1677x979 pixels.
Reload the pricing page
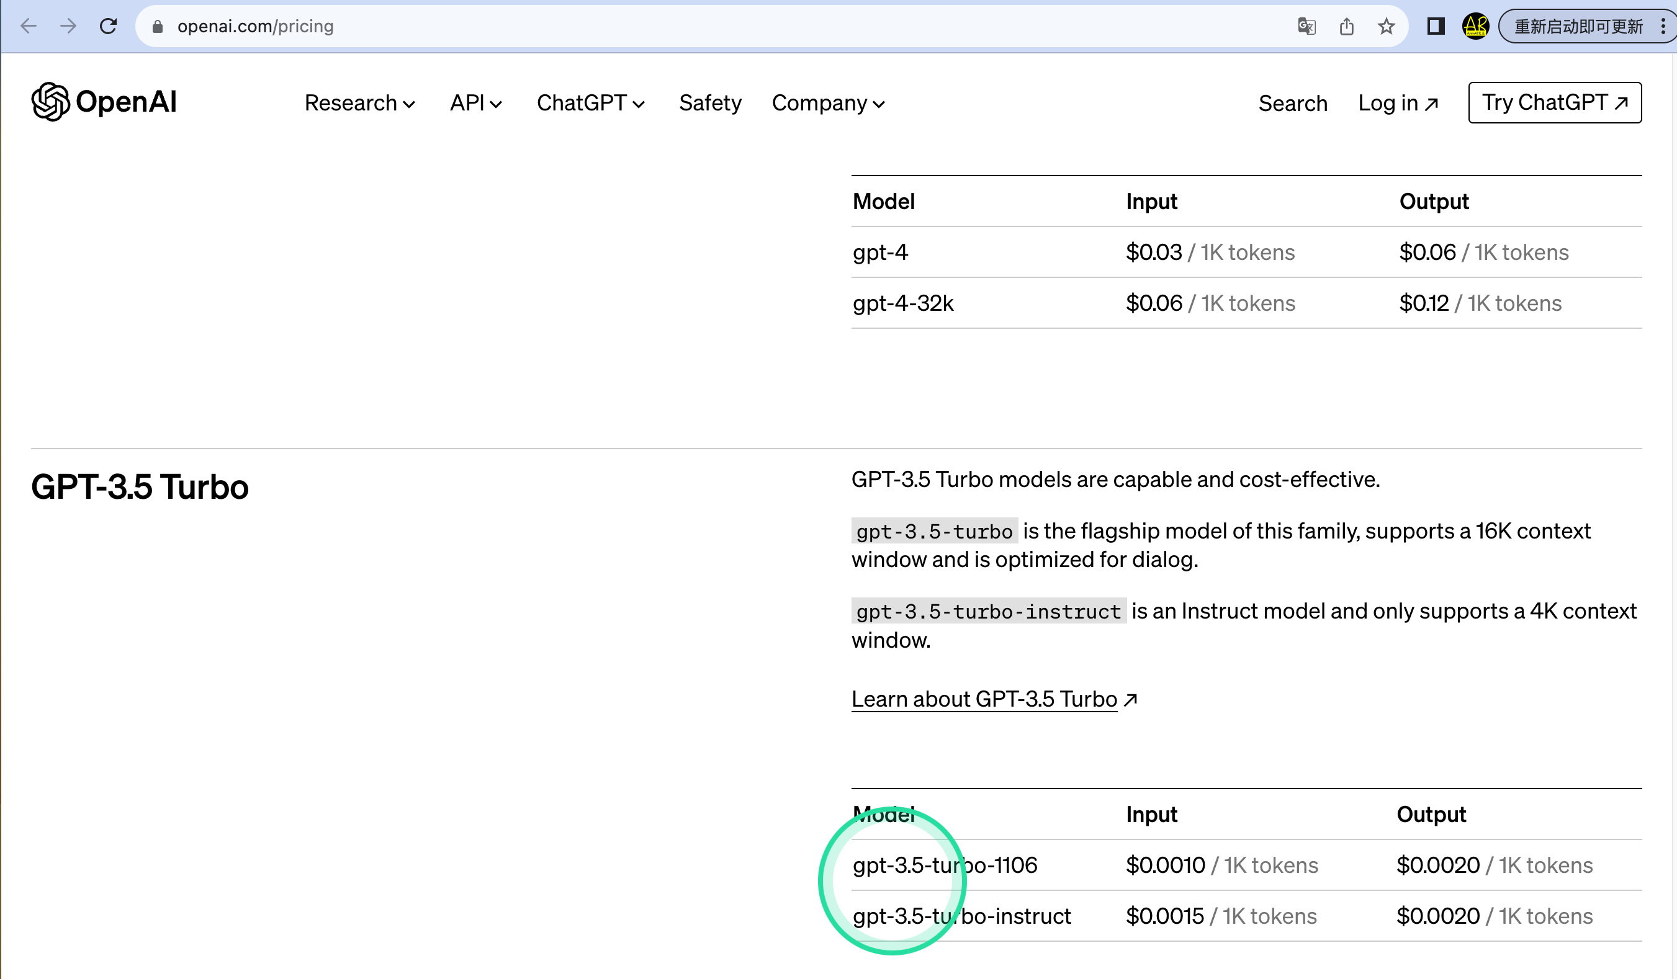pos(109,26)
